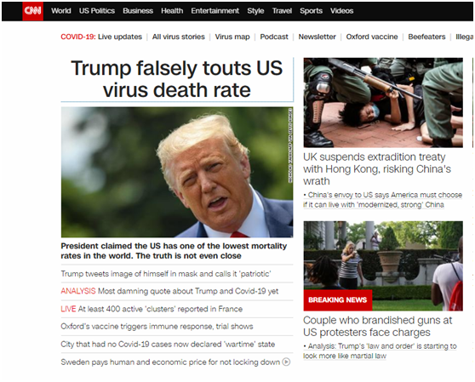
Task: Read the UK suspends extradition treaty story
Action: pos(377,169)
